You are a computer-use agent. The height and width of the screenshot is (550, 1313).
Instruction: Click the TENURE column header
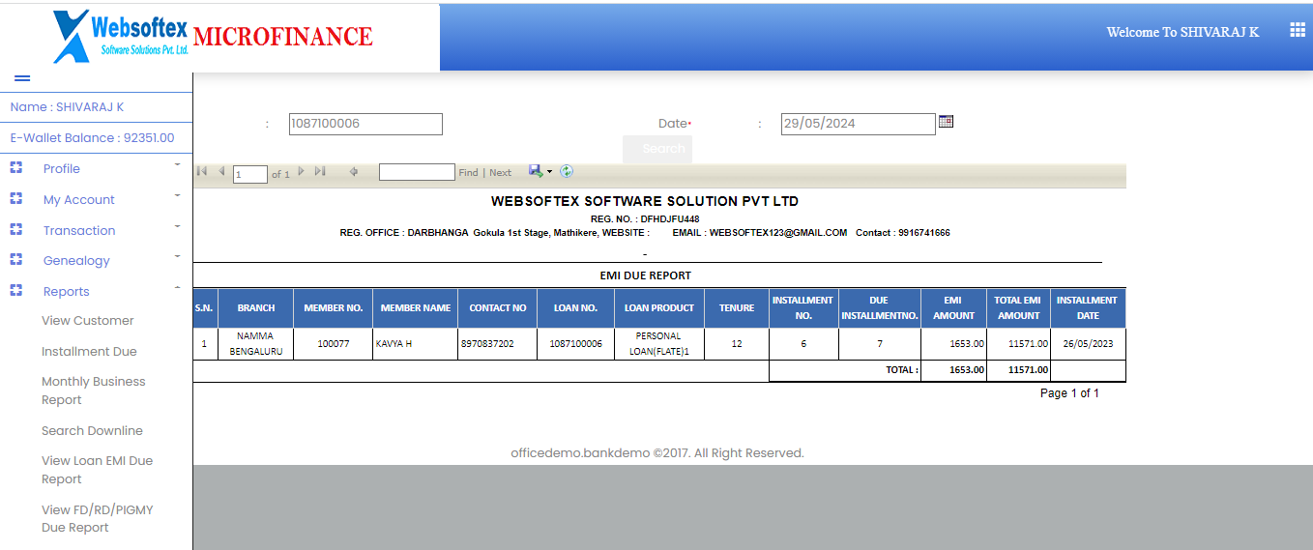(736, 307)
